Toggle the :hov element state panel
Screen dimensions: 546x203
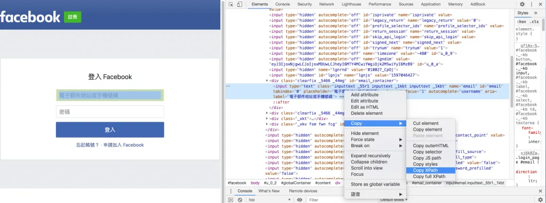(521, 22)
